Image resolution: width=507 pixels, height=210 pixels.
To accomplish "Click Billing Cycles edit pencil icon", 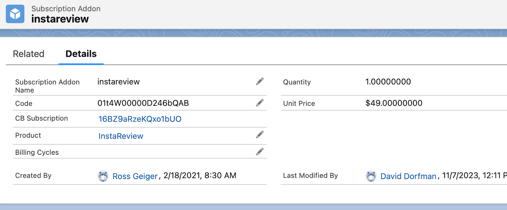I will (260, 152).
